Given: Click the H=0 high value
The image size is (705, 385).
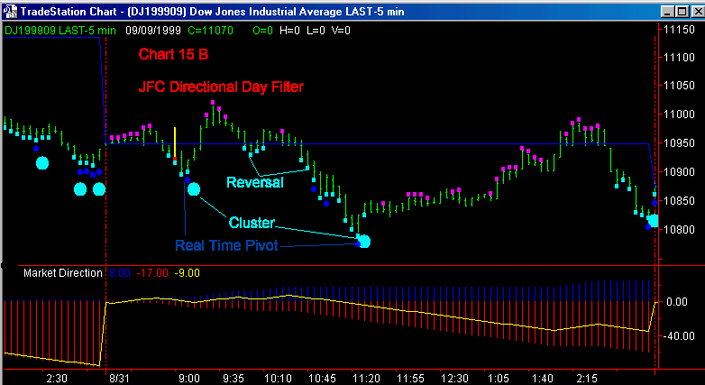Looking at the screenshot, I should click(289, 31).
